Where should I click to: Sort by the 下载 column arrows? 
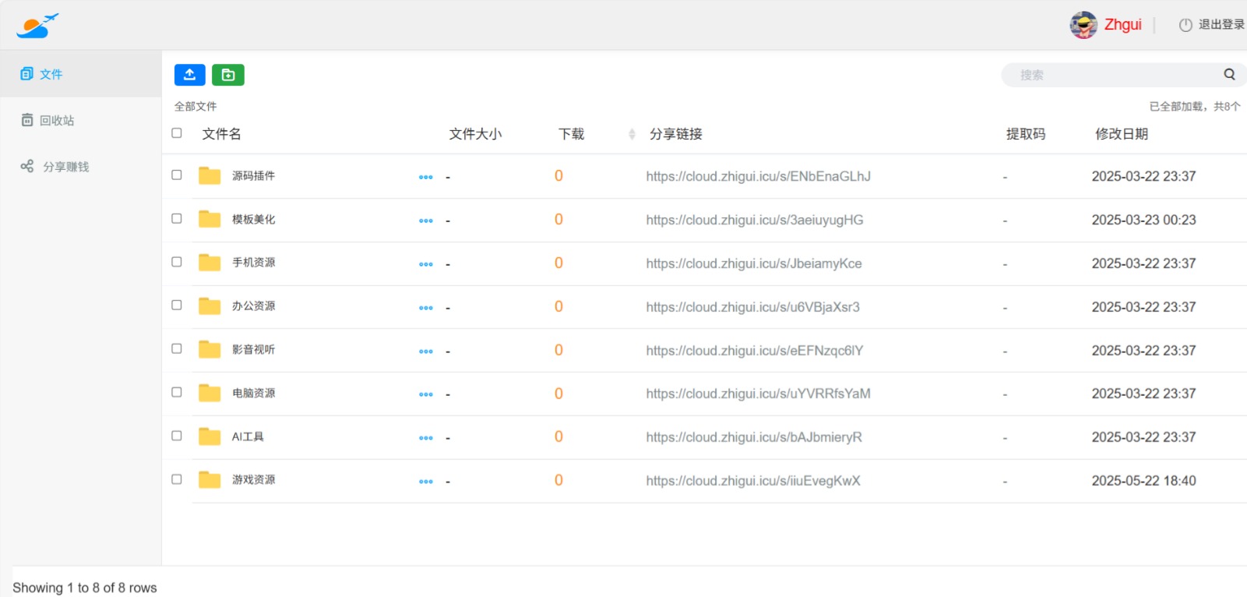pos(632,134)
